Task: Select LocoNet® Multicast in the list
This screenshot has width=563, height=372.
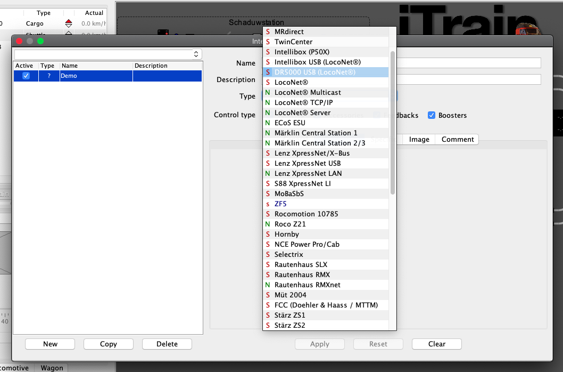Action: (326, 92)
